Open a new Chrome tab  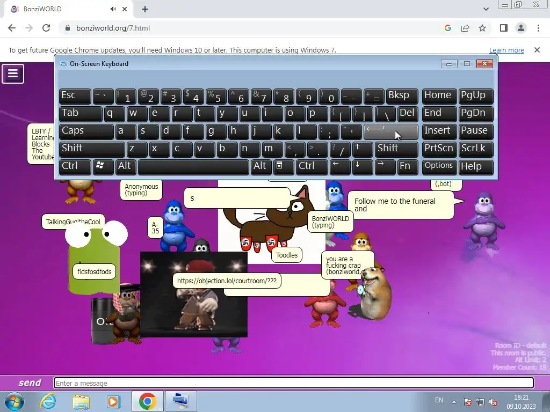tap(145, 9)
